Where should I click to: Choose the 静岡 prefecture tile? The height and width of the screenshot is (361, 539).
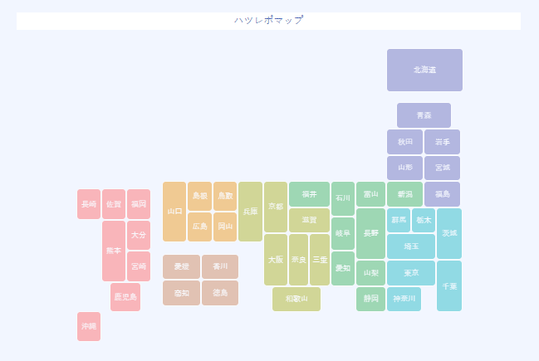point(371,299)
